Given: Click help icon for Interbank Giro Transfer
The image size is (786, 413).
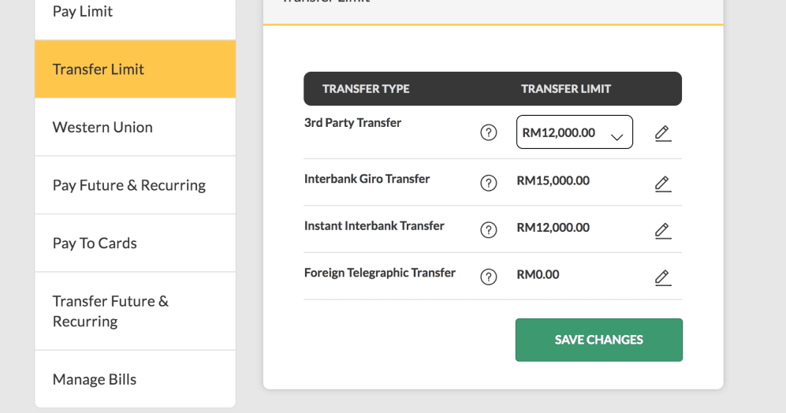Looking at the screenshot, I should 489,183.
